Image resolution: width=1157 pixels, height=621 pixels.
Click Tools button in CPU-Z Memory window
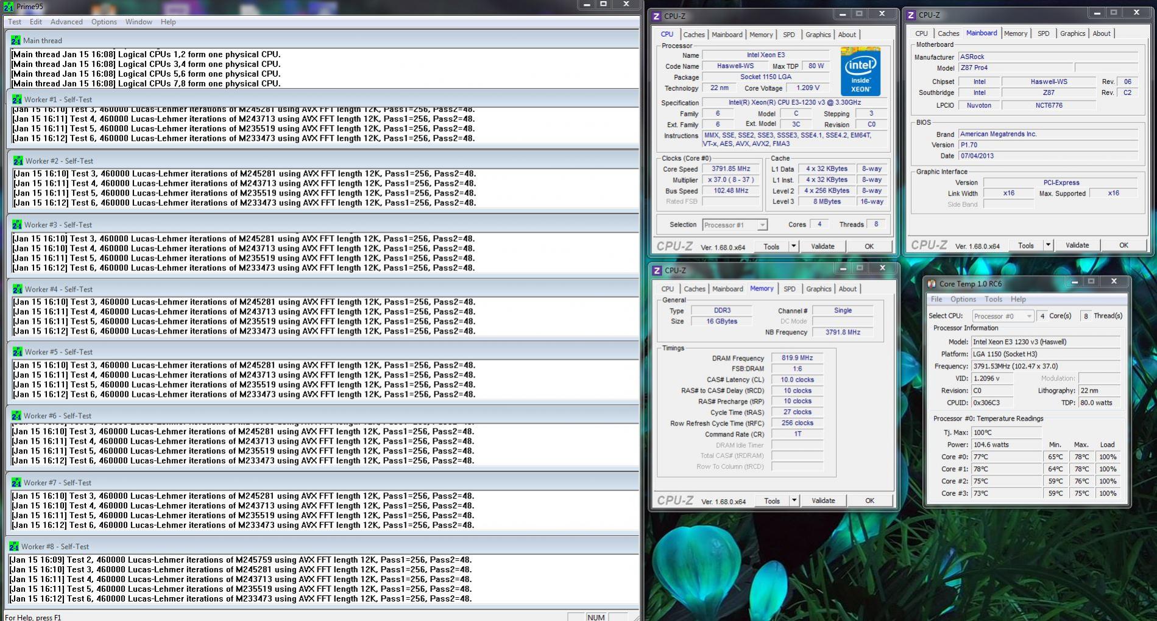pyautogui.click(x=772, y=501)
